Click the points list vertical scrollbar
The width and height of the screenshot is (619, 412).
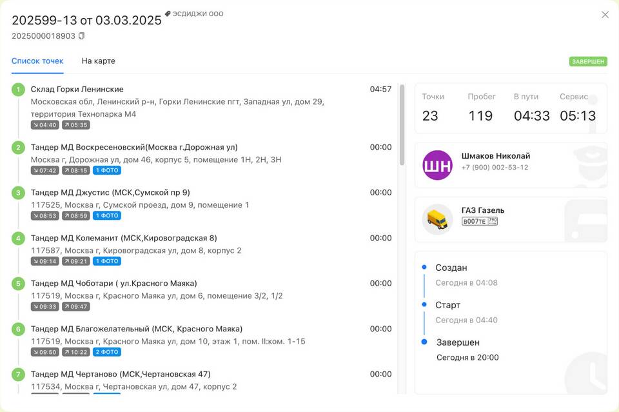[x=402, y=124]
